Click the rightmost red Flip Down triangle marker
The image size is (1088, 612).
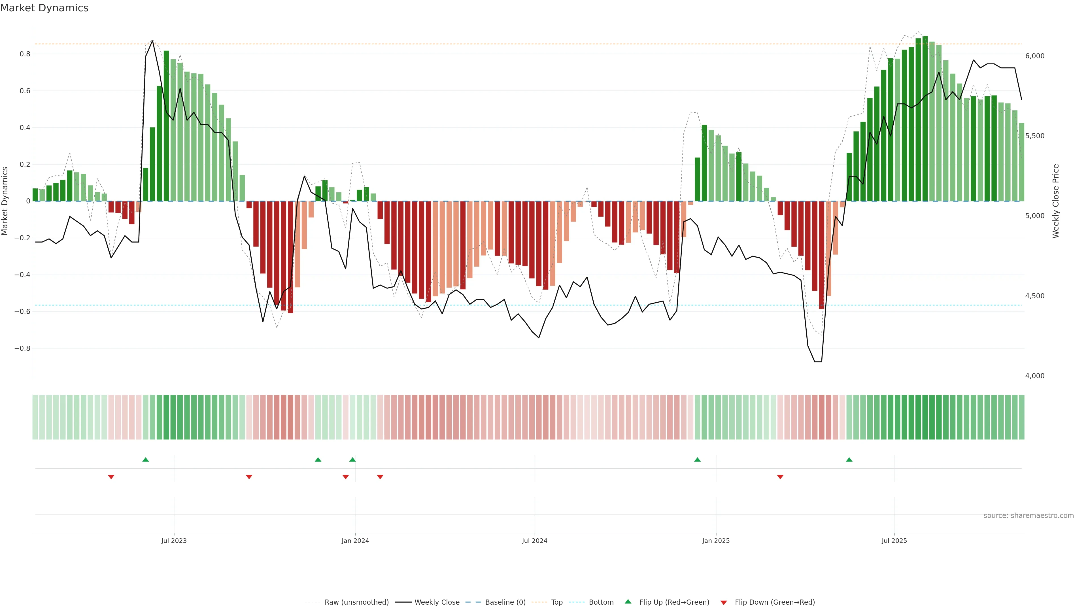(780, 477)
